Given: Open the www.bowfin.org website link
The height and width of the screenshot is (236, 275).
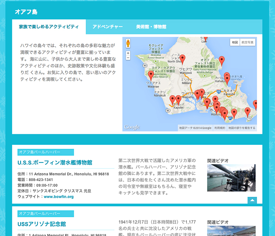Looking at the screenshot, I should (x=59, y=197).
